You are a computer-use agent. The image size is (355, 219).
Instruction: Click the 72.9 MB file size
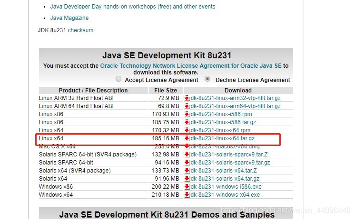tap(168, 98)
